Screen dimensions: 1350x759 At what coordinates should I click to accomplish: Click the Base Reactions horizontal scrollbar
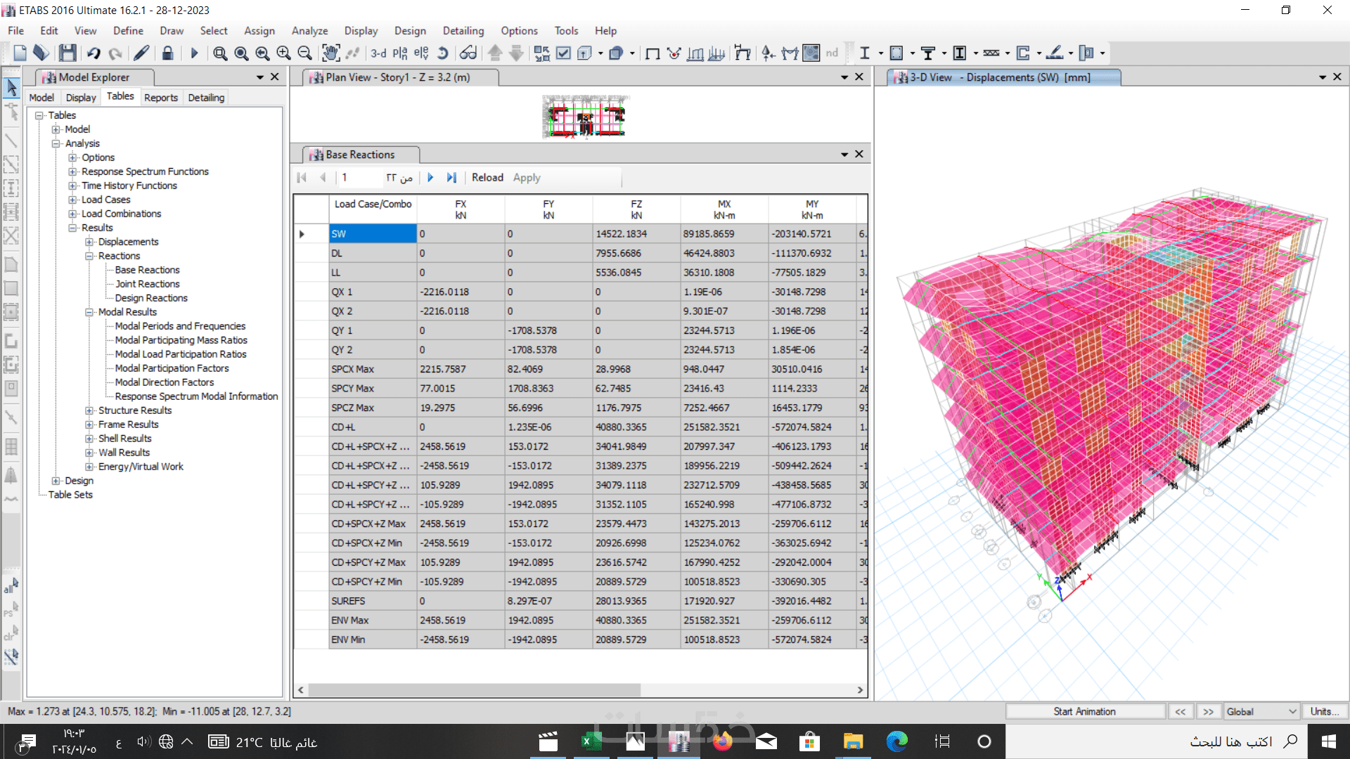coord(475,690)
